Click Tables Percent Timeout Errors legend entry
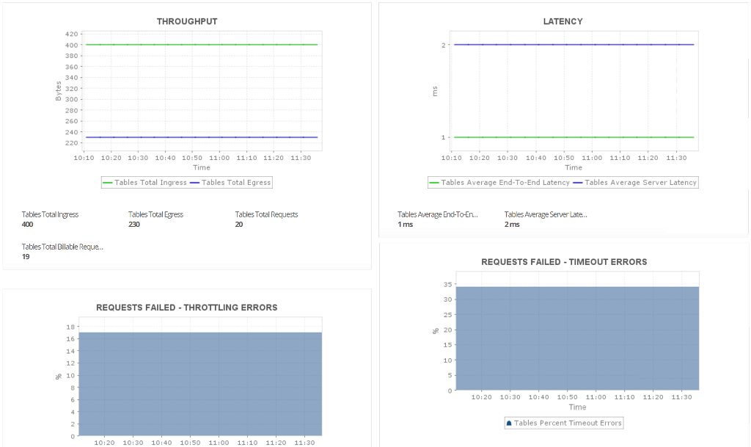Viewport: 751px width, 447px height. (x=564, y=423)
